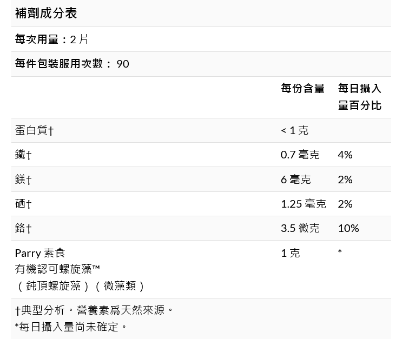The width and height of the screenshot is (402, 339).
Task: Select the 硒 nutrient label
Action: coord(23,204)
